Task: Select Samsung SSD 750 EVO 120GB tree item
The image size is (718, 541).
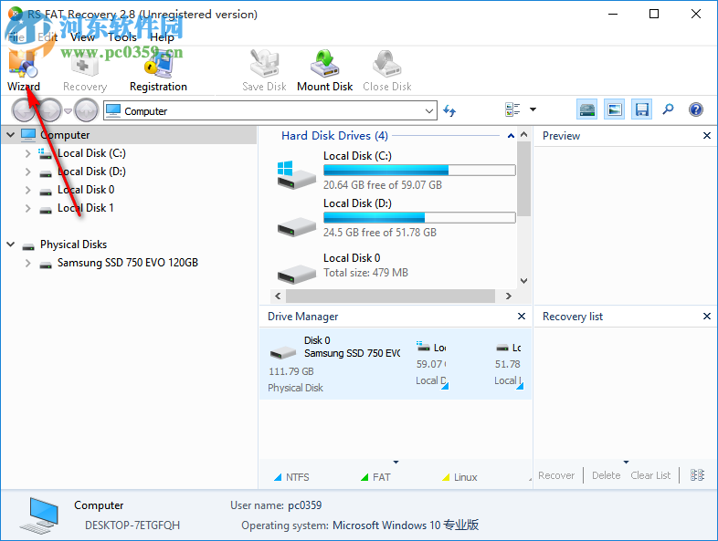Action: [x=127, y=263]
